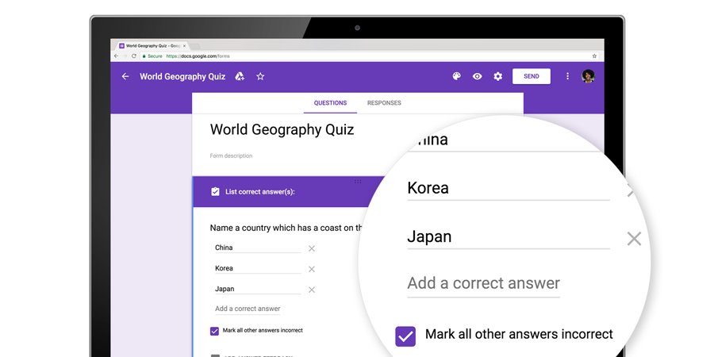The image size is (714, 357).
Task: Click the browser address bar URL
Action: (198, 56)
